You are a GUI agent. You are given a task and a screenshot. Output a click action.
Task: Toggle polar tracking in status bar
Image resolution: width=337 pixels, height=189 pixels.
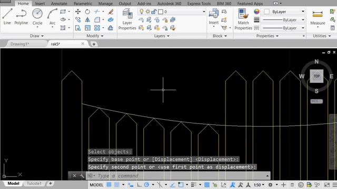click(147, 184)
